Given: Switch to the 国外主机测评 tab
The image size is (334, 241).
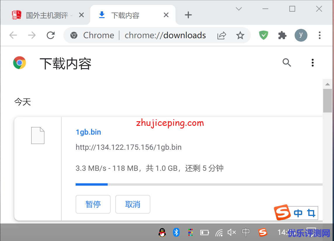Looking at the screenshot, I should click(x=47, y=15).
